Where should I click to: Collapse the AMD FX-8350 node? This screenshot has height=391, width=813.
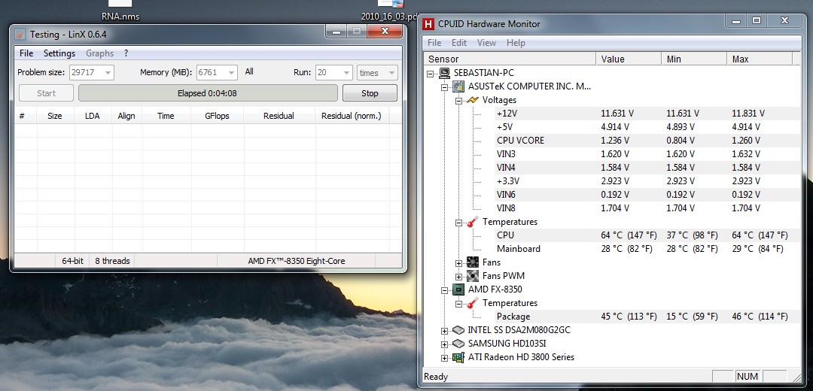click(x=444, y=289)
